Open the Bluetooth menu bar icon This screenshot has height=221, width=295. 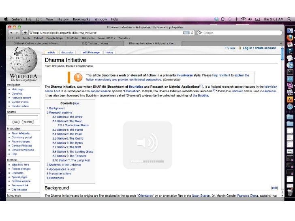[237, 19]
